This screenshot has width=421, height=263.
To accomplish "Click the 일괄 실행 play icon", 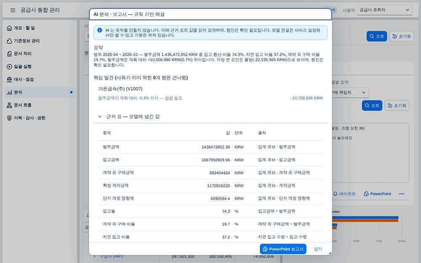I will pyautogui.click(x=9, y=66).
